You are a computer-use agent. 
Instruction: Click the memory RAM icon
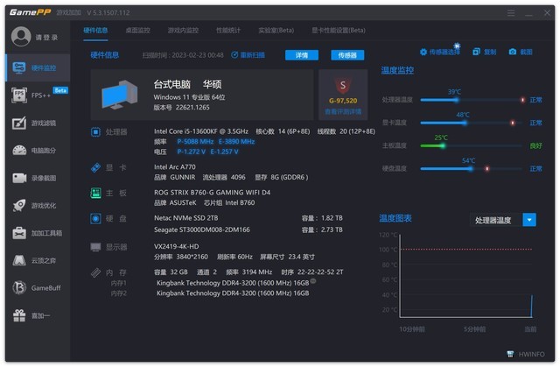point(95,272)
